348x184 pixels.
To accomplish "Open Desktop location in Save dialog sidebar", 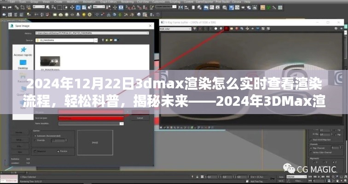I will [23, 63].
